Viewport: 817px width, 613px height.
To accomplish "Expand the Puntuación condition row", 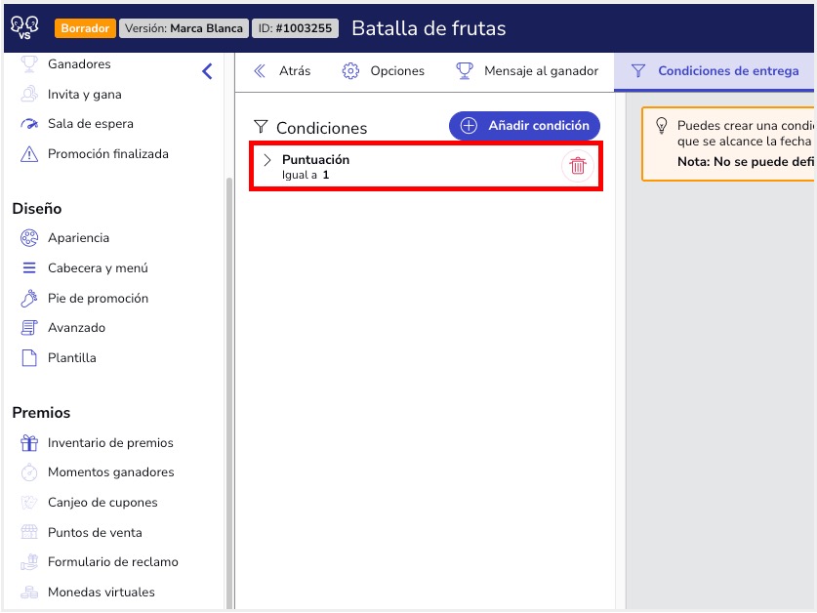I will click(x=267, y=160).
